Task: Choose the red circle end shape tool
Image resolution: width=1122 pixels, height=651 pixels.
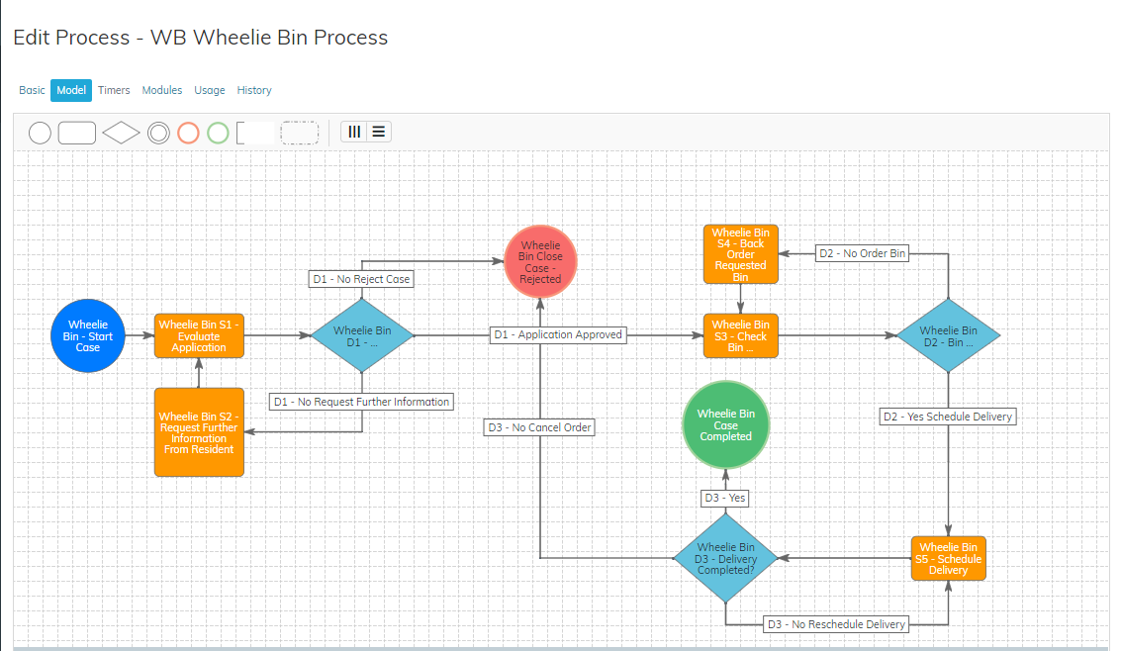Action: point(189,133)
